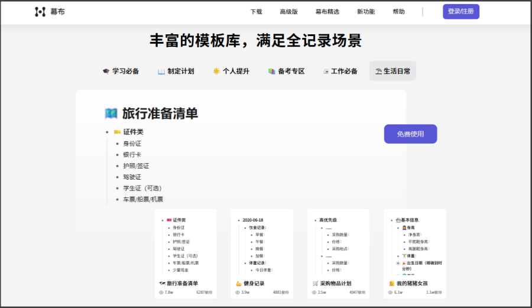The height and width of the screenshot is (308, 532).
Task: Open the 高级版 page
Action: (x=288, y=12)
